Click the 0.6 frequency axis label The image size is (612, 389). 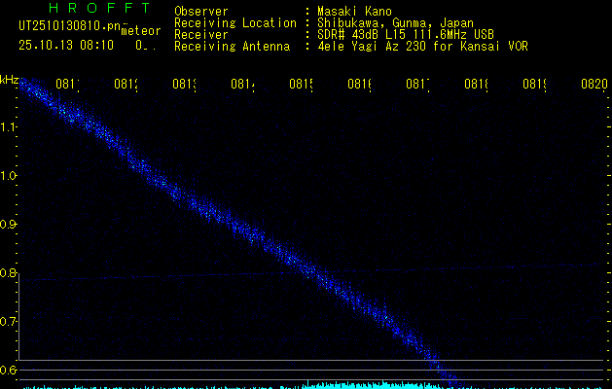point(9,371)
